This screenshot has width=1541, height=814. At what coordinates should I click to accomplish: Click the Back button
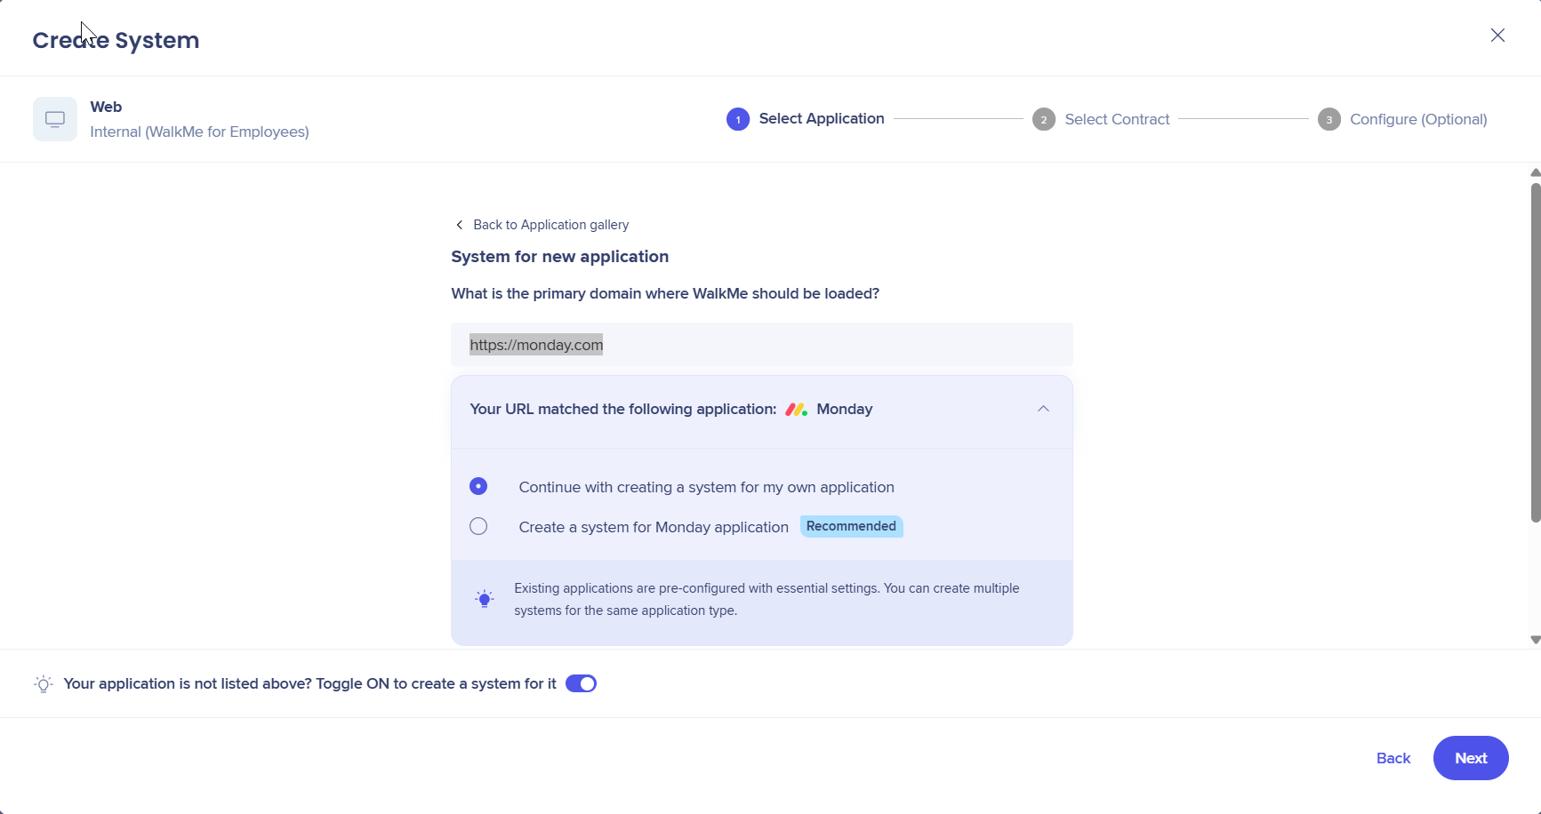(1393, 758)
